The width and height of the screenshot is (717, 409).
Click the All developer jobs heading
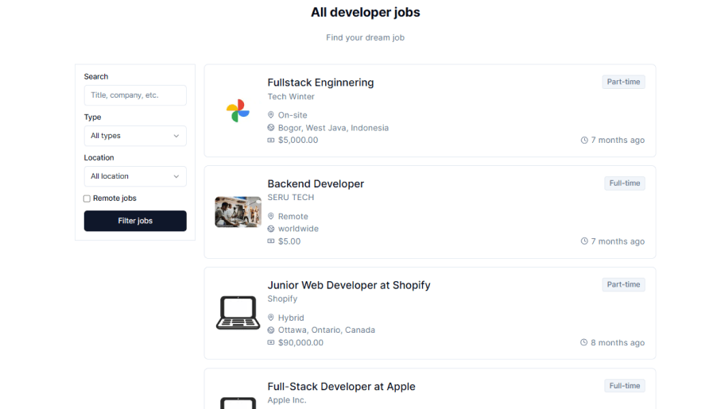pos(366,13)
